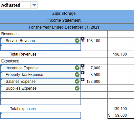
Task: Select the Service Revenue amount 198,100
Action: (93, 41)
